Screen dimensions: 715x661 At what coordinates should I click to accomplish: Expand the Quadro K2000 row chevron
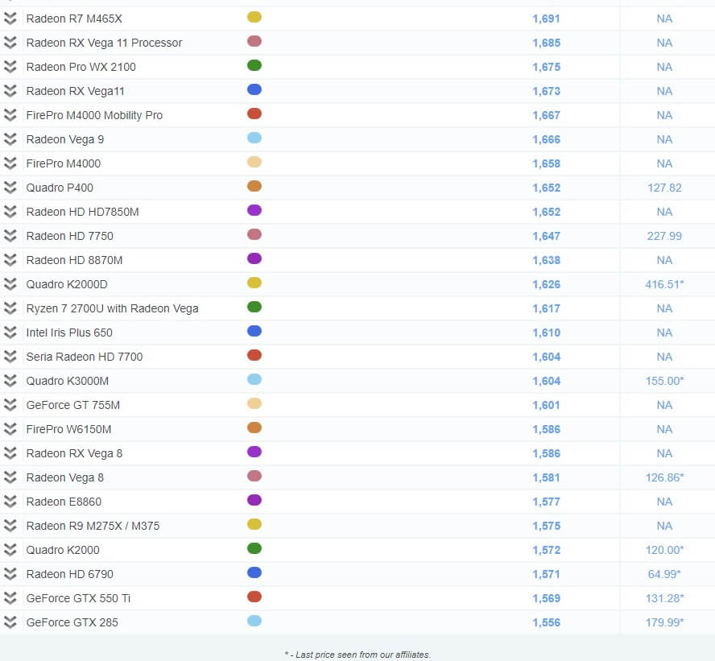click(x=10, y=550)
